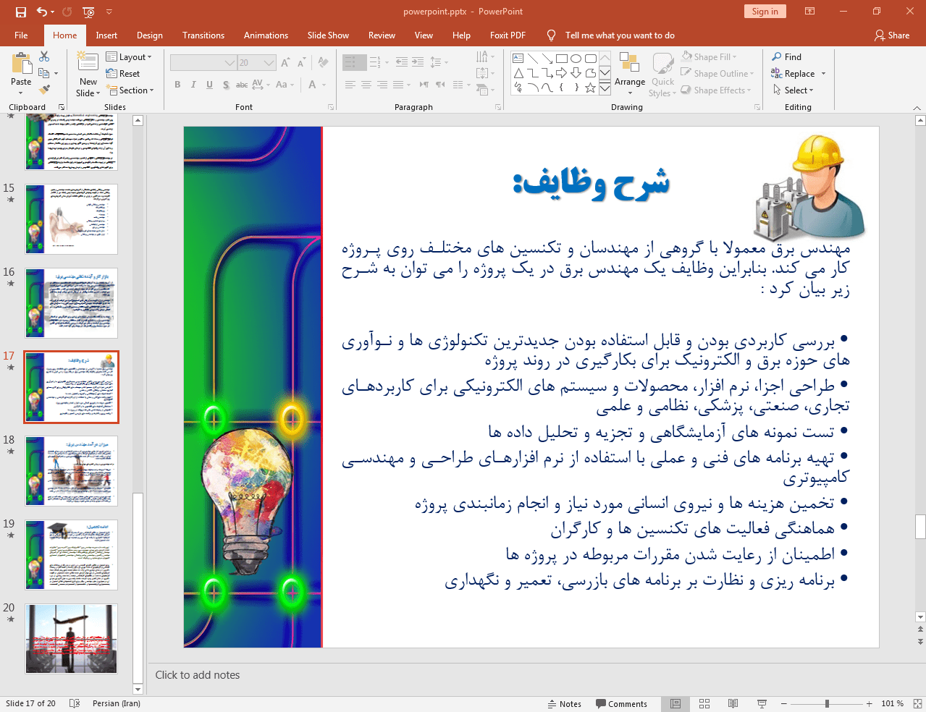Click the Sign in button
The image size is (926, 712).
765,12
